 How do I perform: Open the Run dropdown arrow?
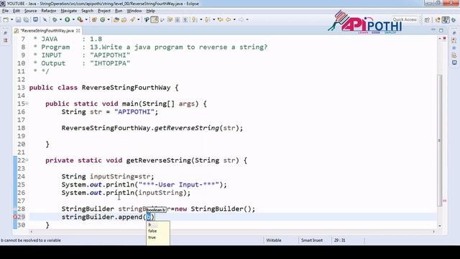[73, 19]
